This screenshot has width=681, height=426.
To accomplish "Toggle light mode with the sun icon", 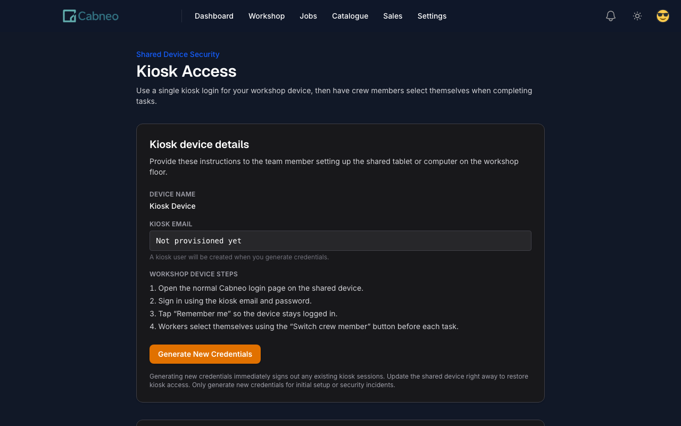I will point(637,15).
